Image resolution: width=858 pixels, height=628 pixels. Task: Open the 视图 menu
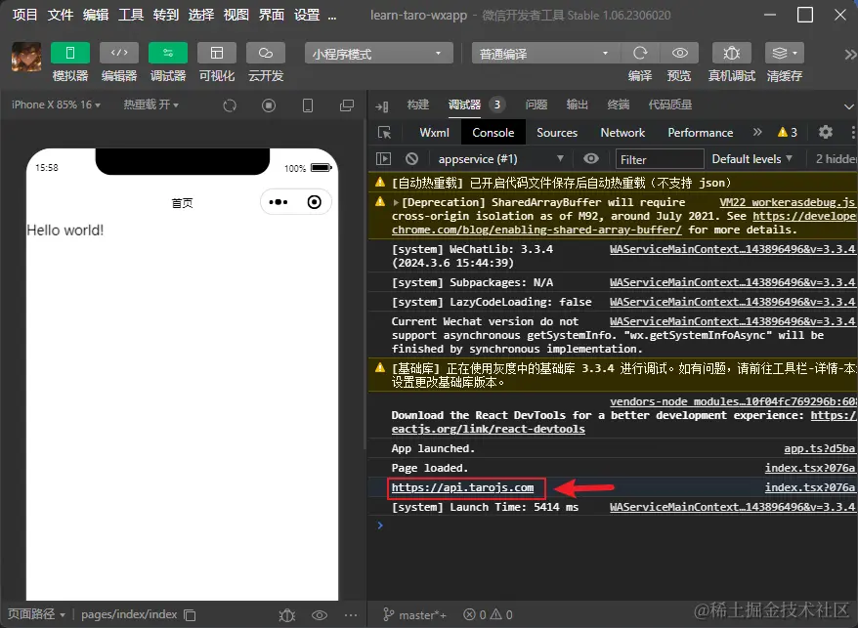coord(236,15)
